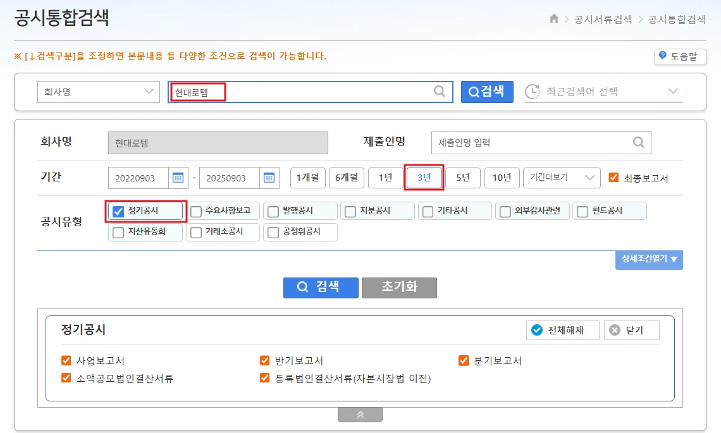Click the start date field 20220903

tap(139, 178)
